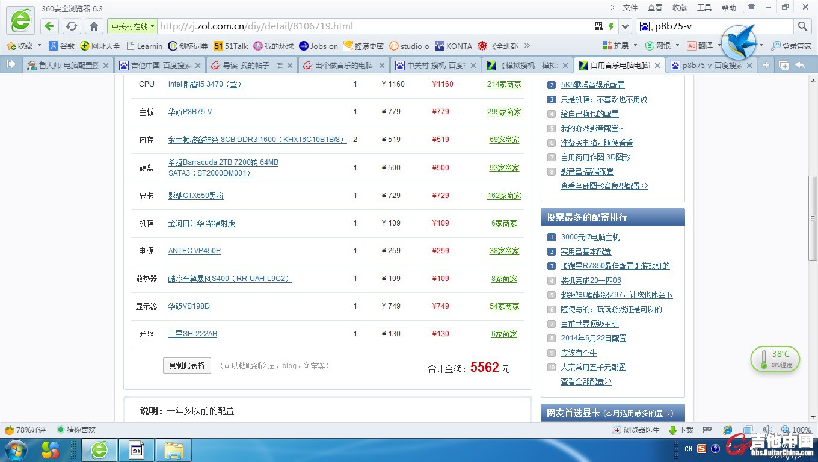Click 214家商家 for the CPU row

click(x=504, y=84)
